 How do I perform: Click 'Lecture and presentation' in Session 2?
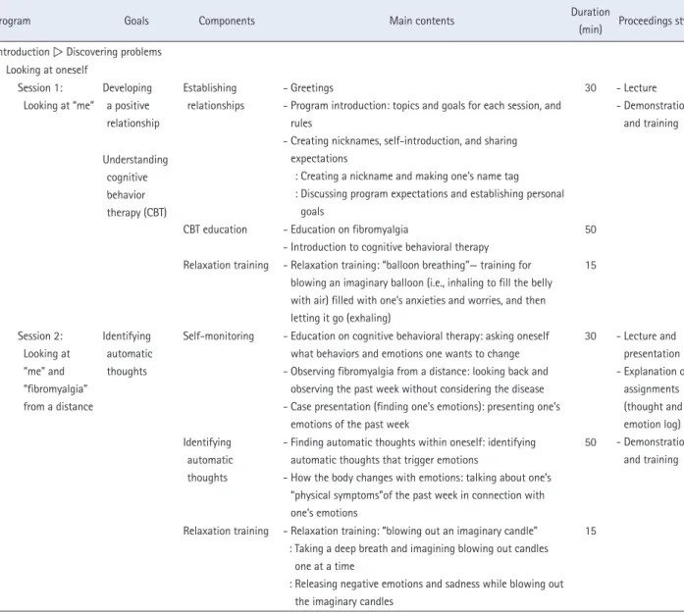649,345
